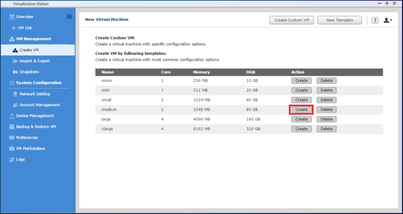This screenshot has height=214, width=403.
Task: Go to VM List
Action: pos(25,28)
